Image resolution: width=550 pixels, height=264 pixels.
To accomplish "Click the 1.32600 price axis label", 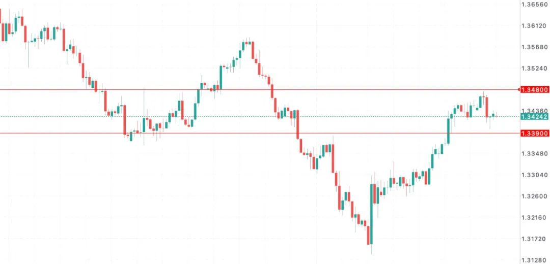I will tap(534, 196).
